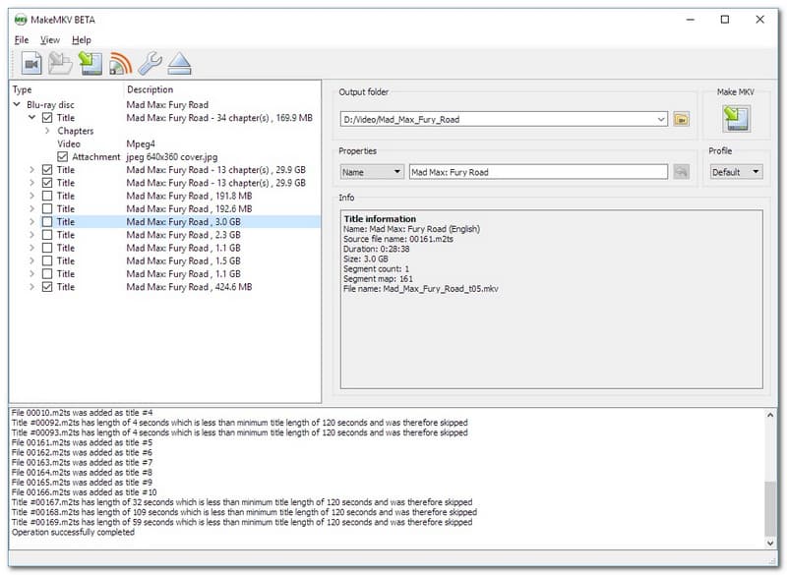Open the View menu
Viewport: 787px width, 575px height.
click(x=50, y=40)
